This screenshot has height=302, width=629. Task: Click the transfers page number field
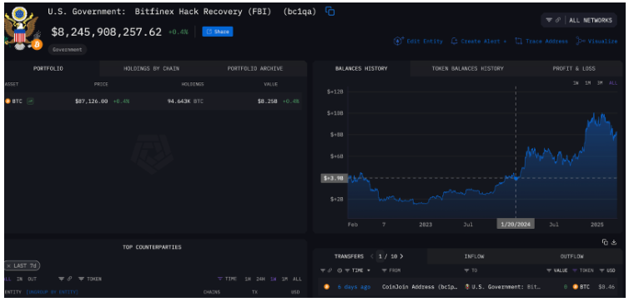click(x=380, y=256)
